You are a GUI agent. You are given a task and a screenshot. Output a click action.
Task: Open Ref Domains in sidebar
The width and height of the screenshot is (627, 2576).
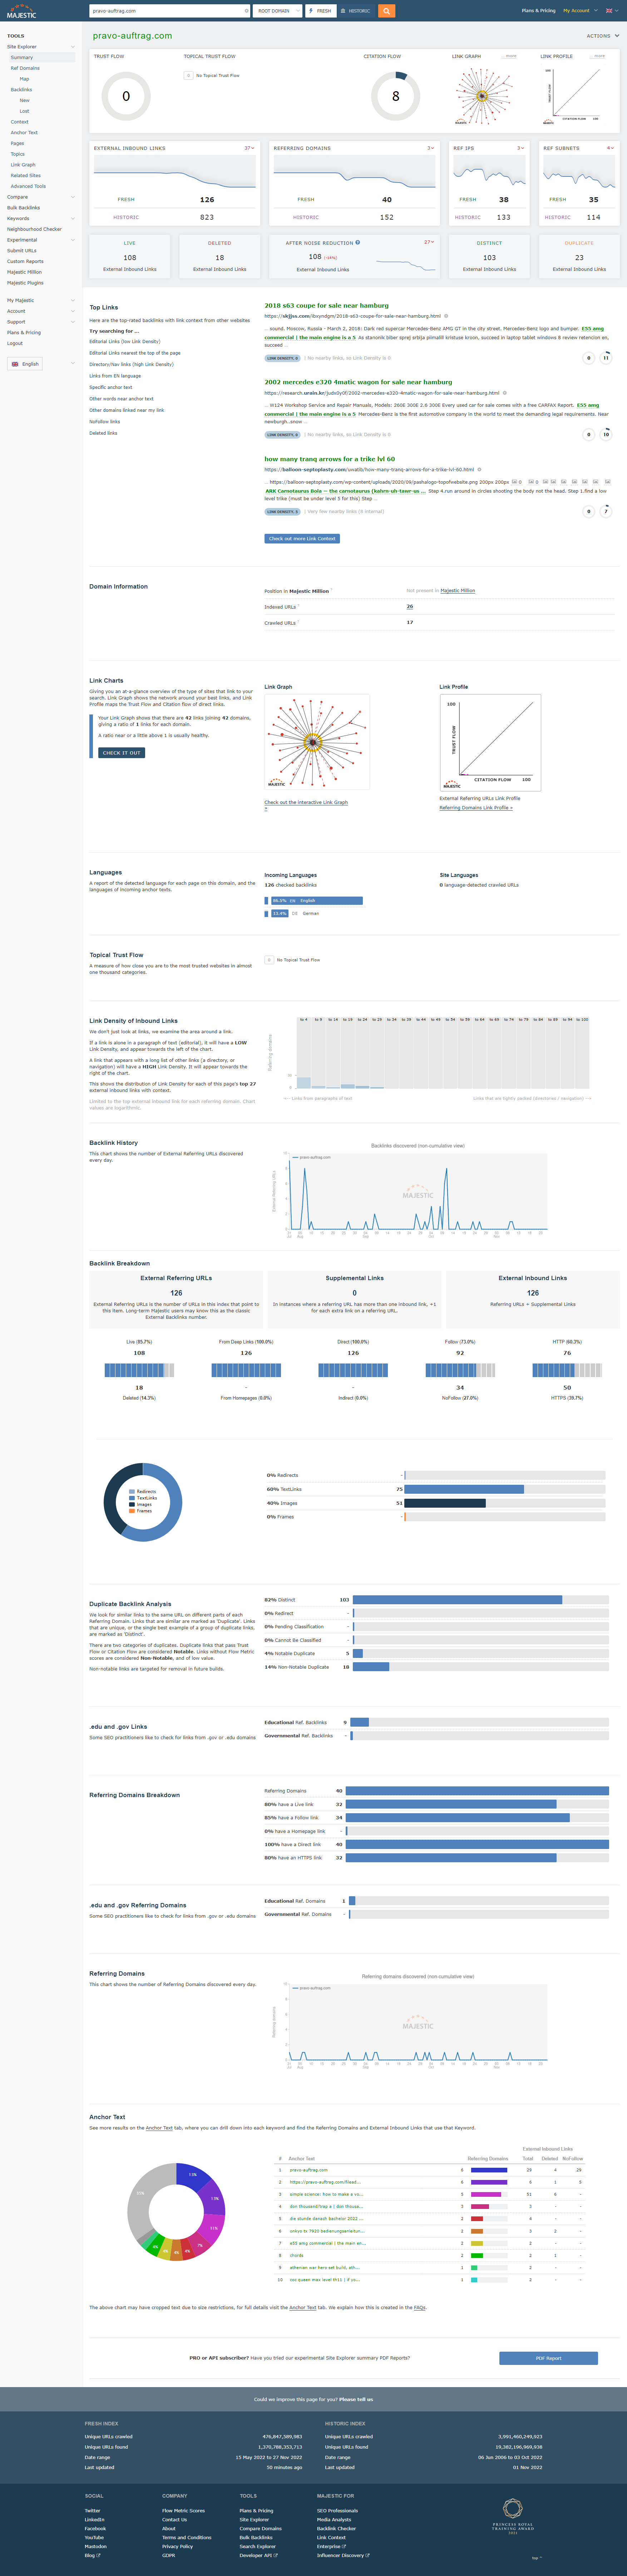[x=25, y=68]
